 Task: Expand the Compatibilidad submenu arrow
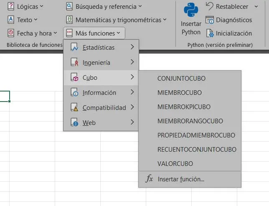(132, 107)
